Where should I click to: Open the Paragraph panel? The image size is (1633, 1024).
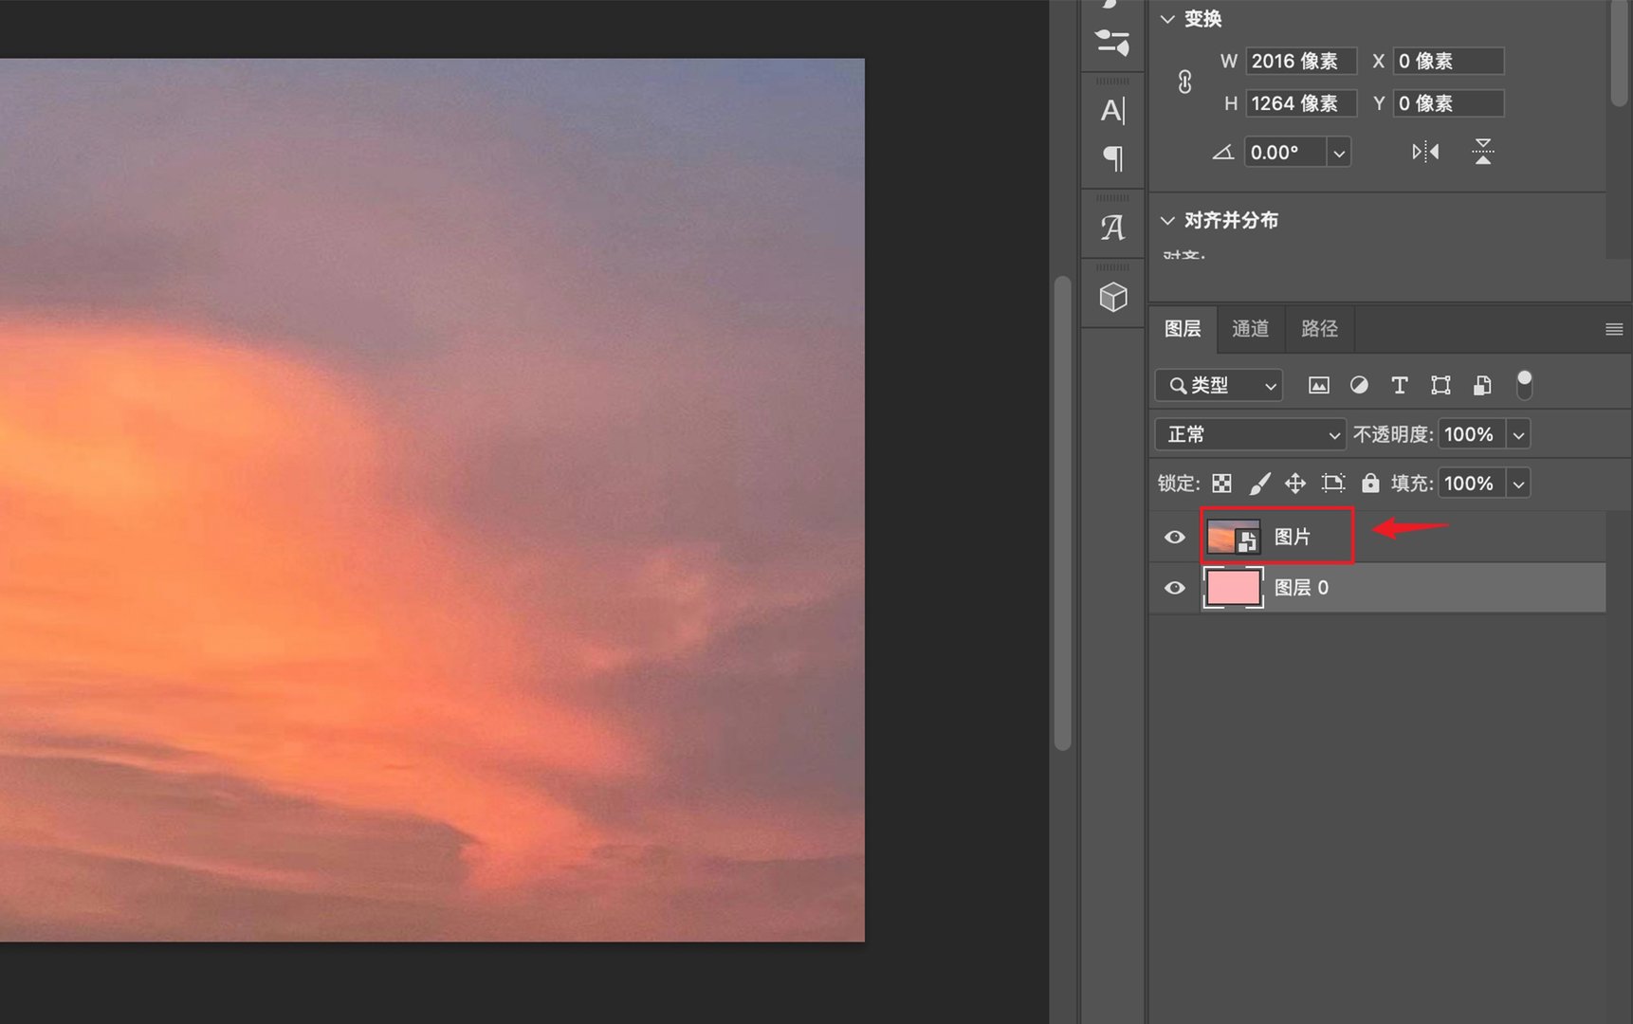1111,158
